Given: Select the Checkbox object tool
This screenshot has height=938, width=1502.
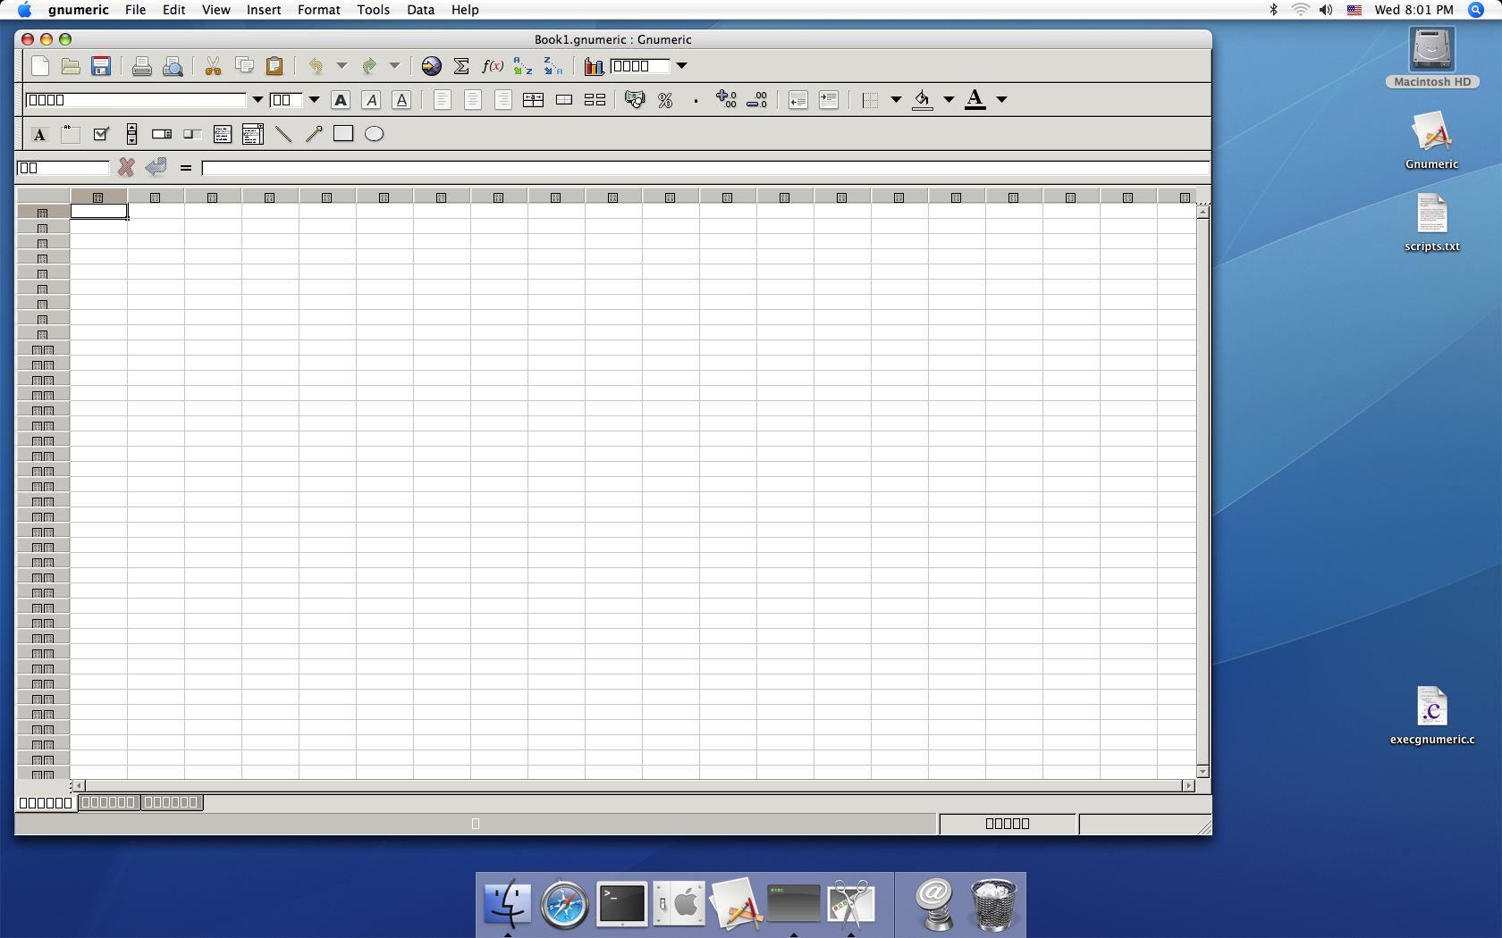Looking at the screenshot, I should click(x=101, y=134).
